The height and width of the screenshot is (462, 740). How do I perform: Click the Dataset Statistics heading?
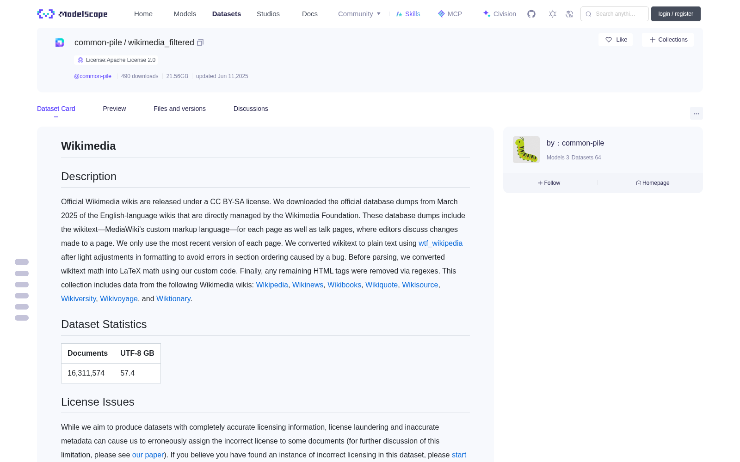(x=104, y=324)
